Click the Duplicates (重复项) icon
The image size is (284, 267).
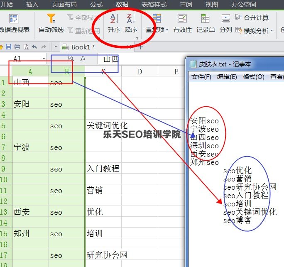pyautogui.click(x=157, y=18)
